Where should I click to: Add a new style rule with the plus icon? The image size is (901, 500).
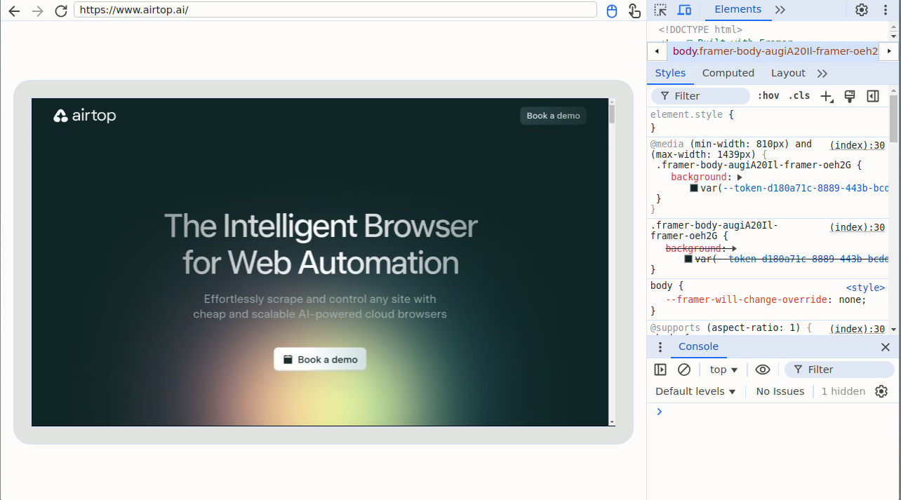826,96
